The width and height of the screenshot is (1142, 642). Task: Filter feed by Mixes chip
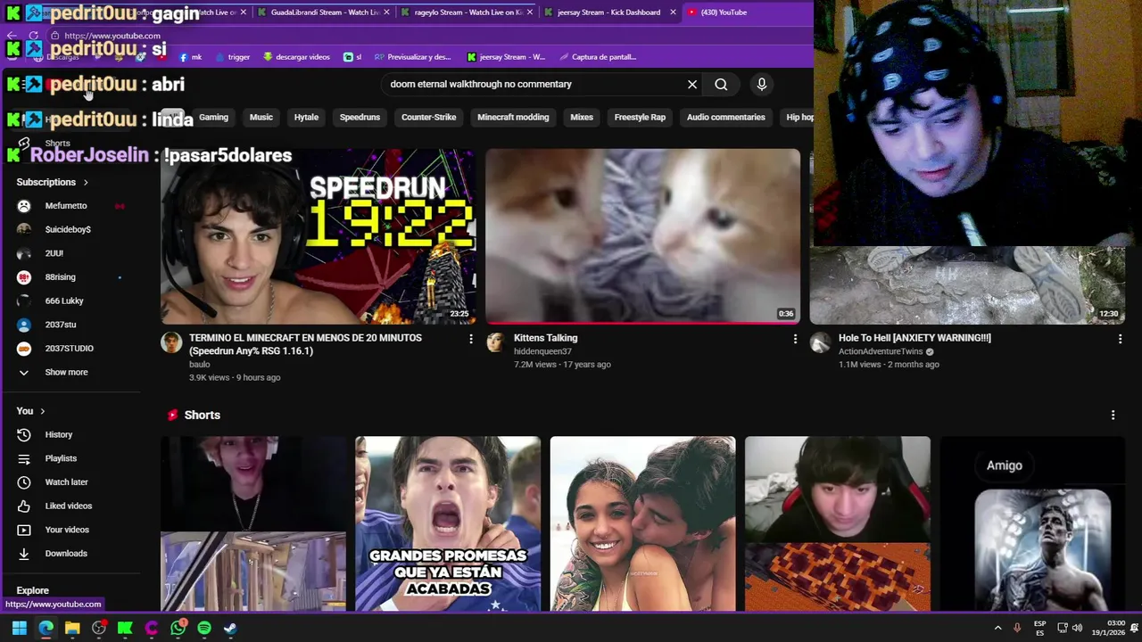tap(582, 117)
